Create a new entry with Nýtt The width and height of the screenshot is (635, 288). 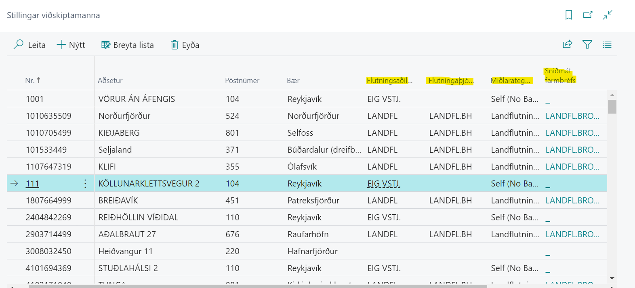pyautogui.click(x=71, y=45)
